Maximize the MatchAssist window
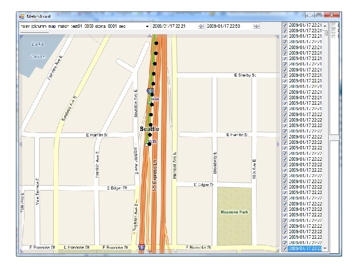The height and width of the screenshot is (268, 358). coord(319,15)
